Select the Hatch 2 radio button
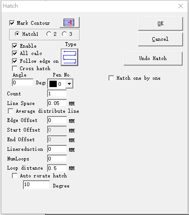The height and width of the screenshot is (215, 189). [49, 34]
